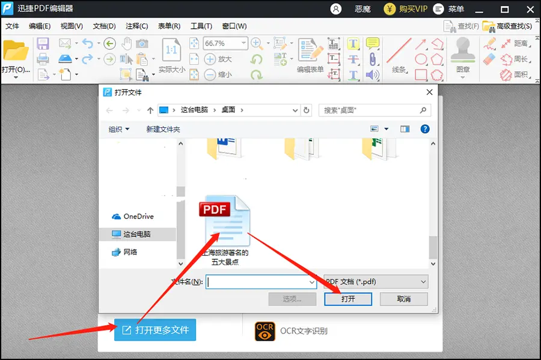Select the 面积 area measuring tool
This screenshot has width=541, height=360.
516,74
